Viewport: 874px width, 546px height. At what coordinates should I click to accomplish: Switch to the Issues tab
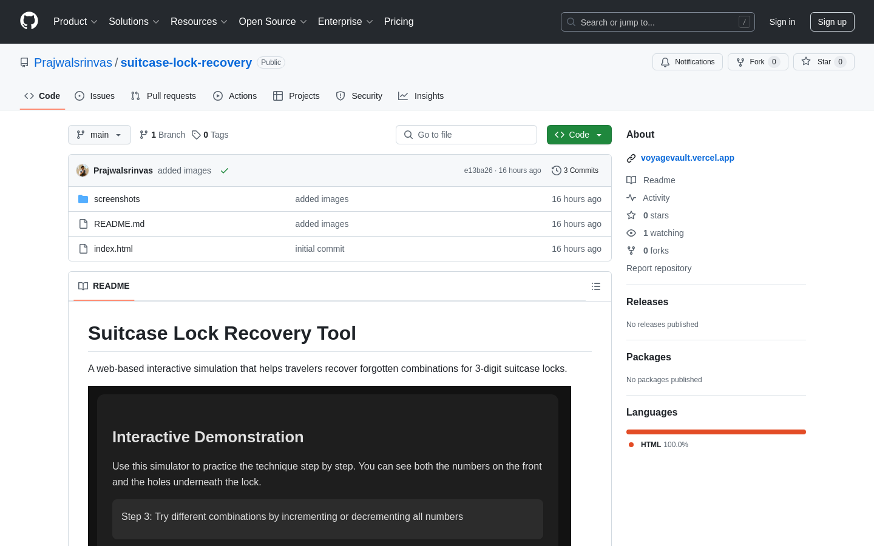pyautogui.click(x=95, y=96)
